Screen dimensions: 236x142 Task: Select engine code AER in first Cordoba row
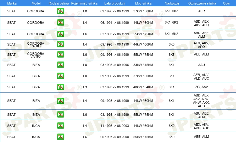pos(201,11)
